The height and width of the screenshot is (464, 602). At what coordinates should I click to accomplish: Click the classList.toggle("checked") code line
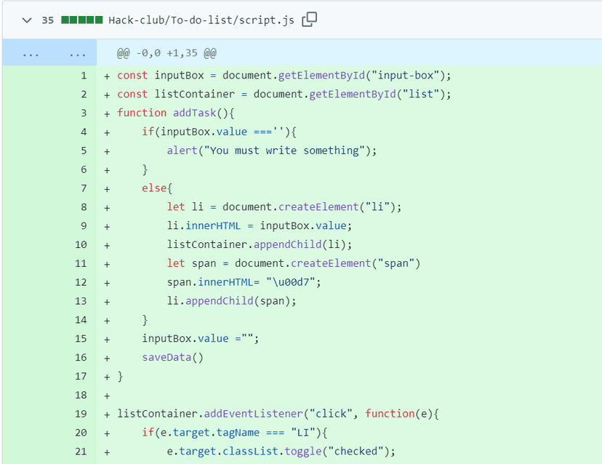point(281,452)
